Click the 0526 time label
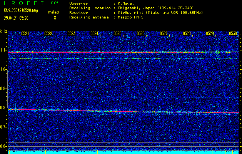Viewport: 242px width, 154px height. (x=140, y=33)
